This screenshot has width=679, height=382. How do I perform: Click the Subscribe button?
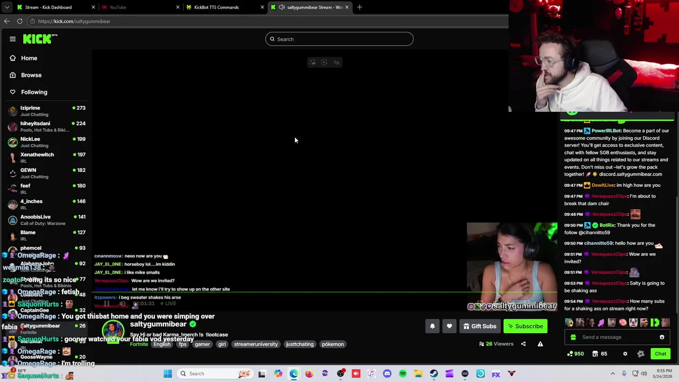pyautogui.click(x=525, y=326)
